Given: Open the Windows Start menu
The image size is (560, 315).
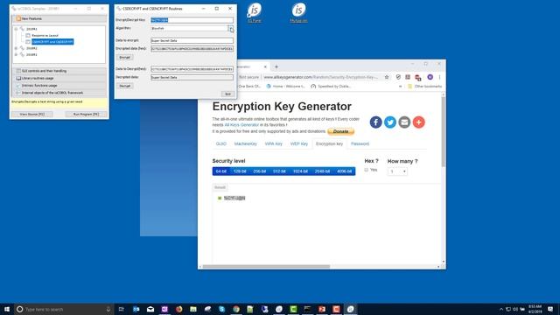Looking at the screenshot, I should pyautogui.click(x=7, y=309).
